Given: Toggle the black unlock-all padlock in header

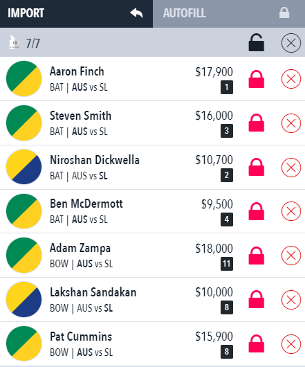Looking at the screenshot, I should click(x=257, y=42).
